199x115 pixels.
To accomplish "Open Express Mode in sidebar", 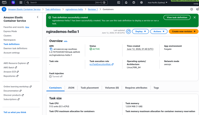I will click(10, 31).
